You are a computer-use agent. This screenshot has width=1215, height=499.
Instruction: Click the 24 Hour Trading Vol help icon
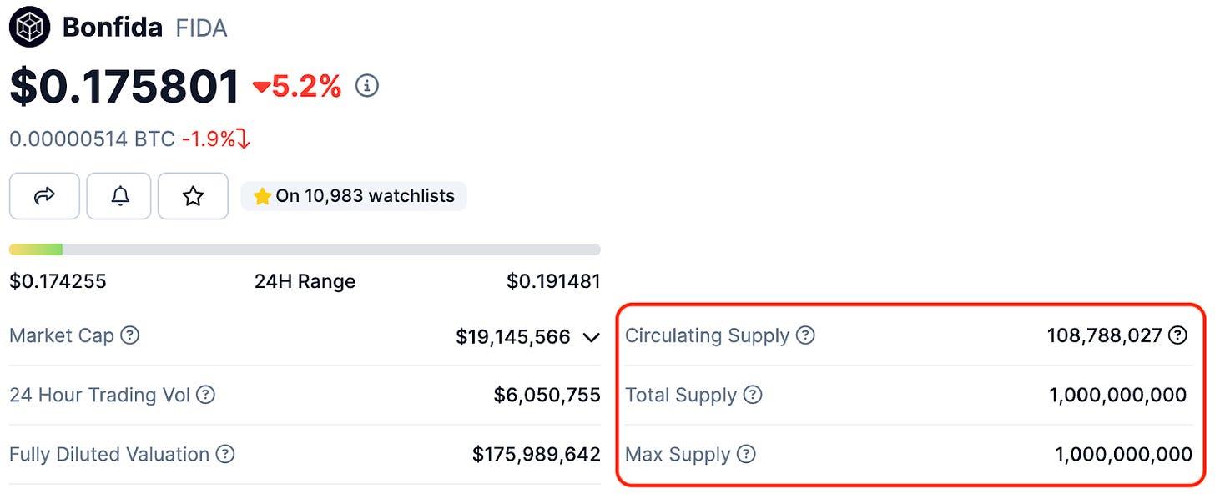click(205, 395)
